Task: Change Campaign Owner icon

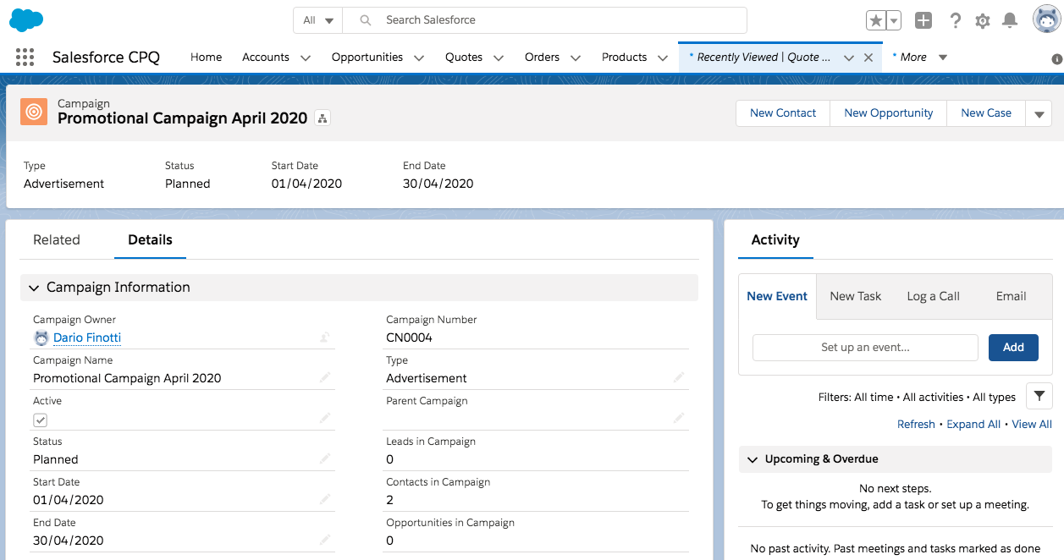Action: (324, 338)
